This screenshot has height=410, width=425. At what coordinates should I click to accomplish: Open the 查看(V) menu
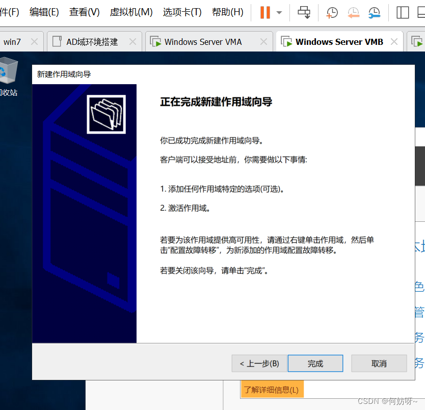[x=84, y=12]
